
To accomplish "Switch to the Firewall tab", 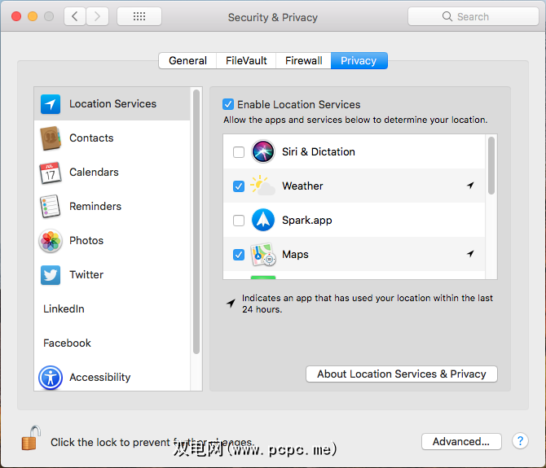I will point(304,61).
